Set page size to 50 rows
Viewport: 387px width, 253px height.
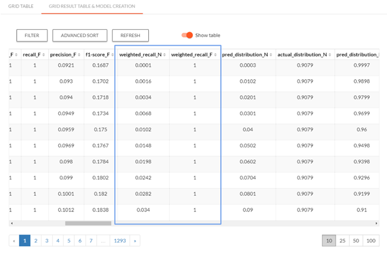tap(357, 240)
